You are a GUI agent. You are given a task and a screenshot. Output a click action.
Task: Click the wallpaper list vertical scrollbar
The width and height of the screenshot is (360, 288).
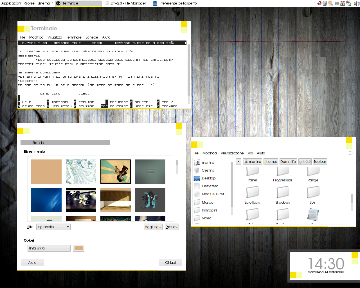pyautogui.click(x=177, y=167)
